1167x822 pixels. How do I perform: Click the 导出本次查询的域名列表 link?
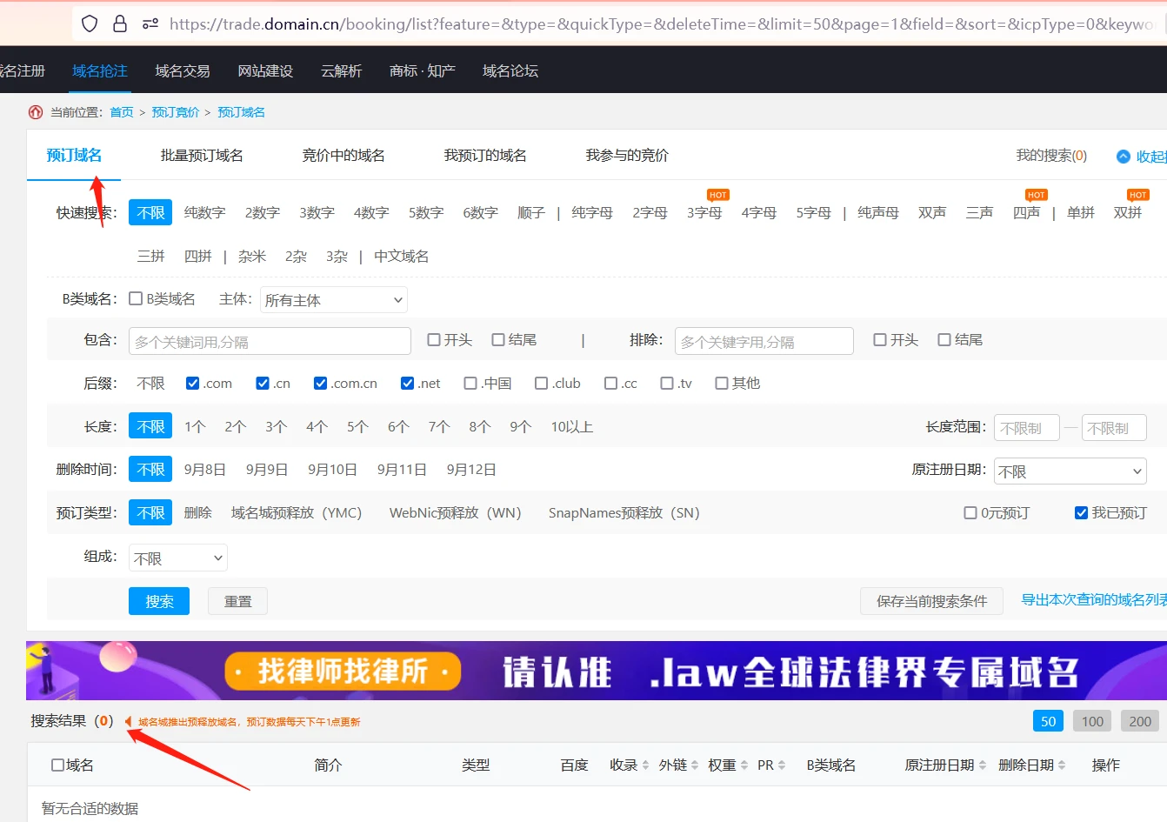pos(1093,600)
